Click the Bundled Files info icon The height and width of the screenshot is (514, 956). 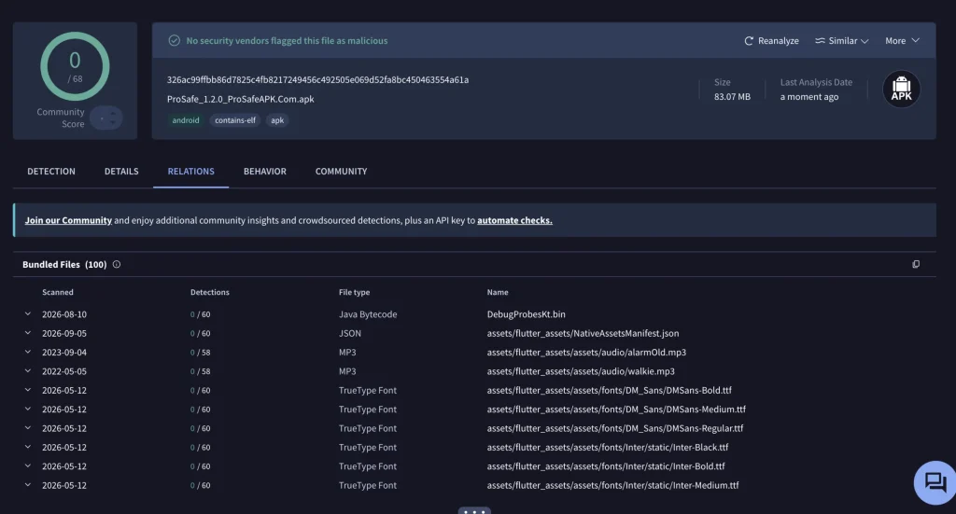pos(117,264)
